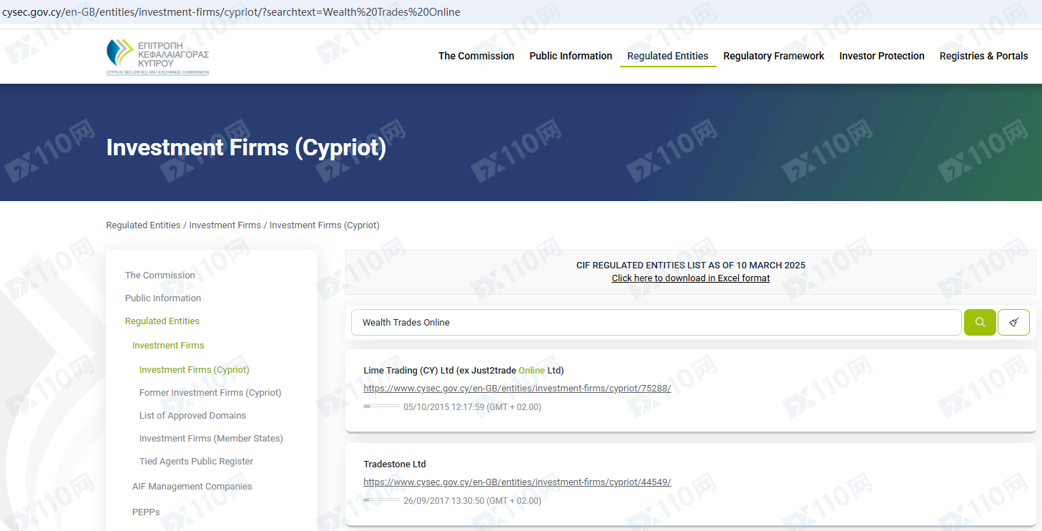This screenshot has height=531, width=1042.
Task: Click the browser address bar URL
Action: (232, 12)
